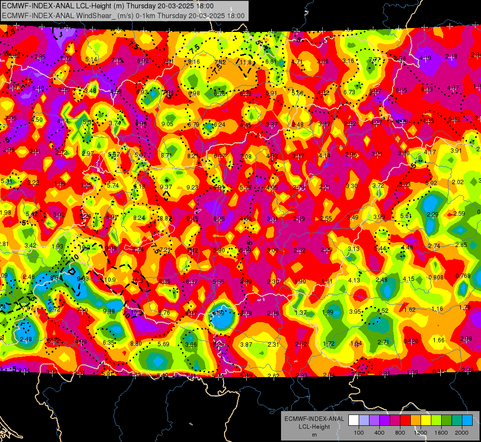Click the wind shear value 6.25

tap(219, 219)
